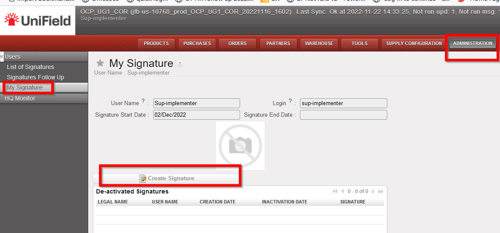Click the green question mark next to Login
The width and height of the screenshot is (500, 233).
click(290, 101)
